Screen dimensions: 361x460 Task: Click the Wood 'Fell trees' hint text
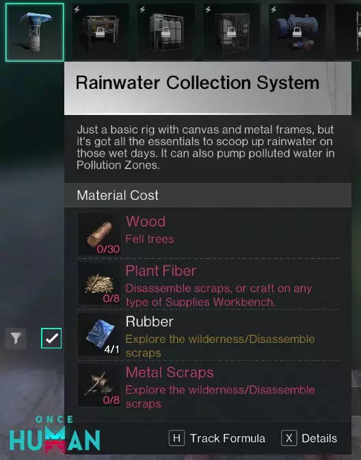(150, 239)
